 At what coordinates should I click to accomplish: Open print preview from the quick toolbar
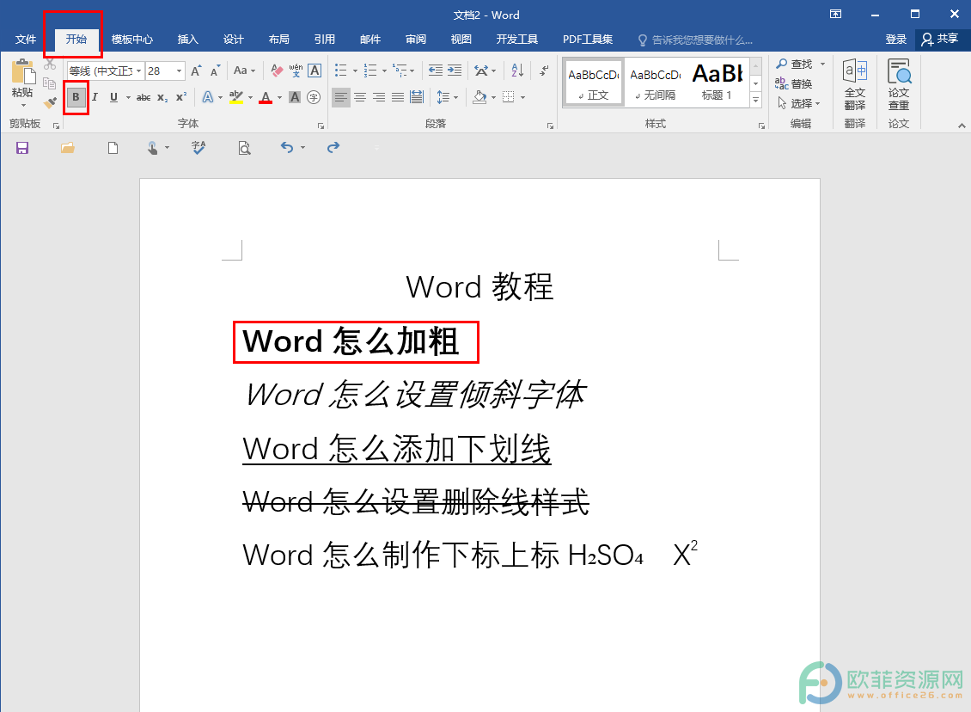click(x=245, y=148)
